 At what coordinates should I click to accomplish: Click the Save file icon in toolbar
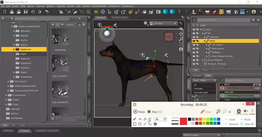tap(26, 12)
